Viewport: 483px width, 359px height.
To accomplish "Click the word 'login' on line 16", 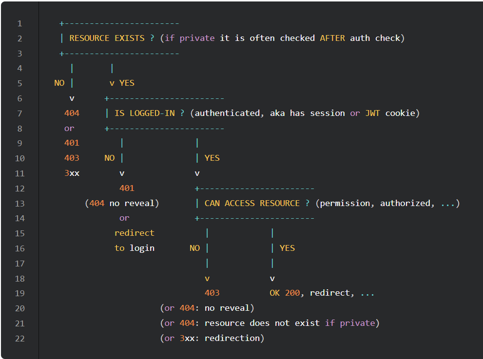I will click(x=142, y=248).
